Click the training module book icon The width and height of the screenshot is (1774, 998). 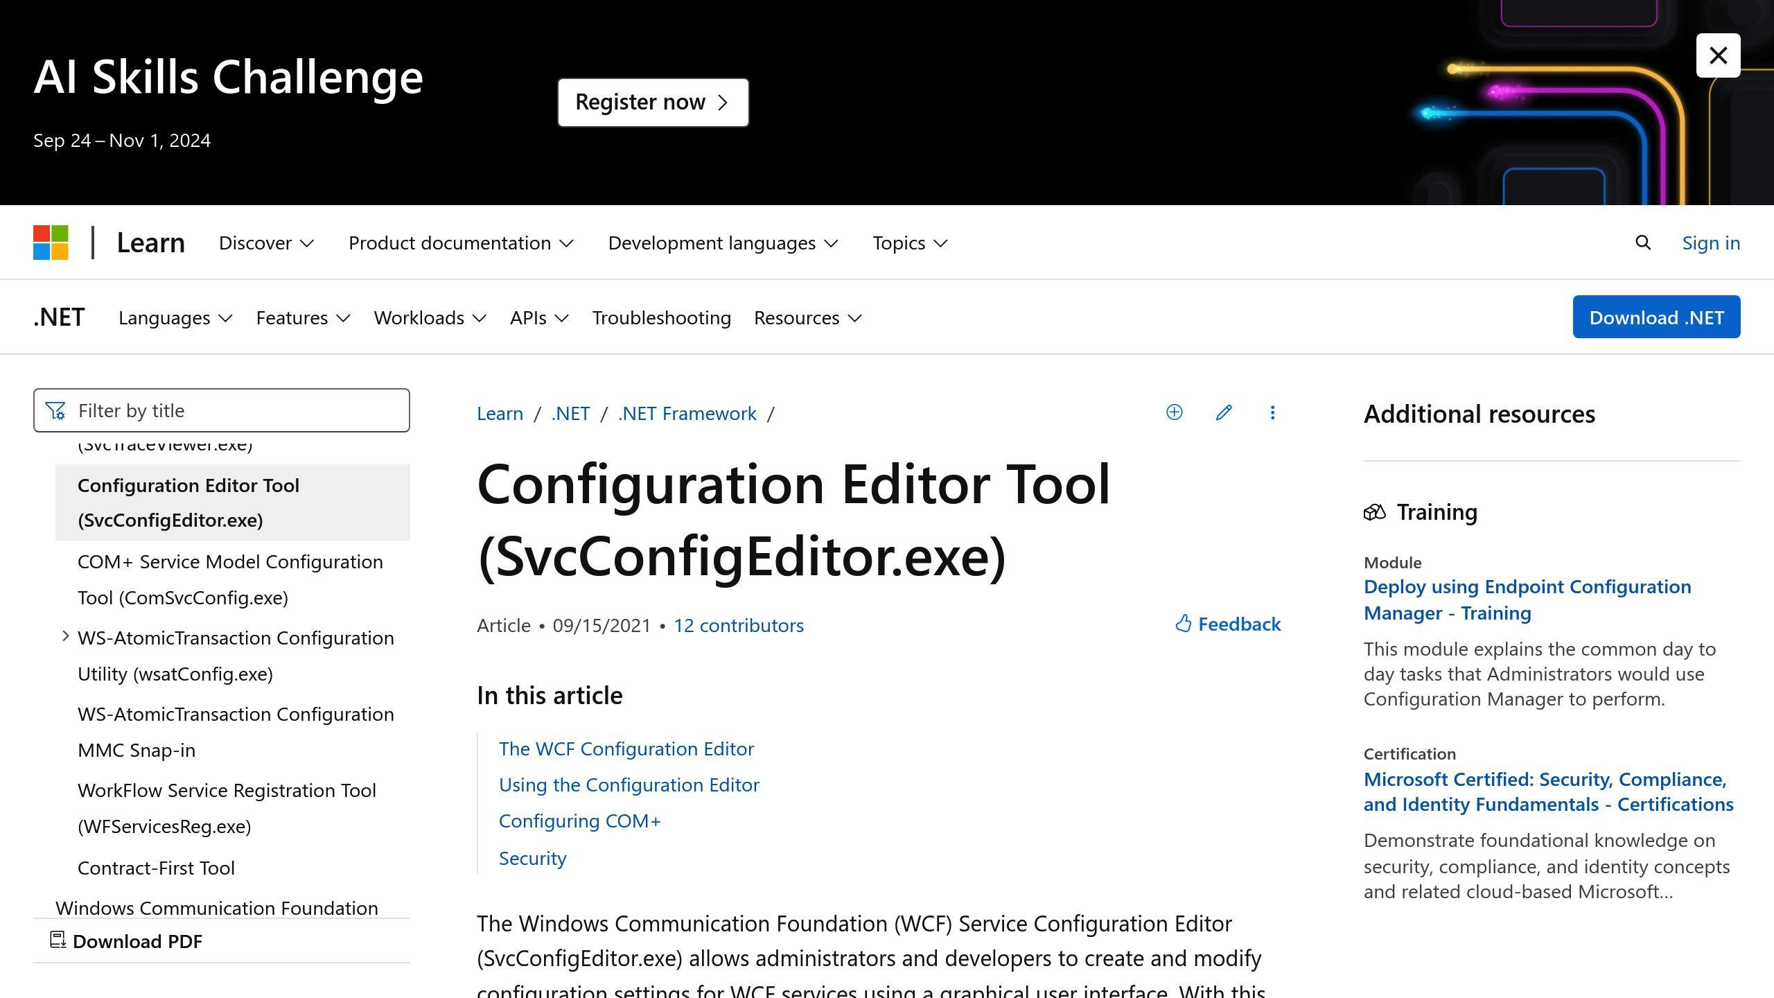click(1374, 511)
